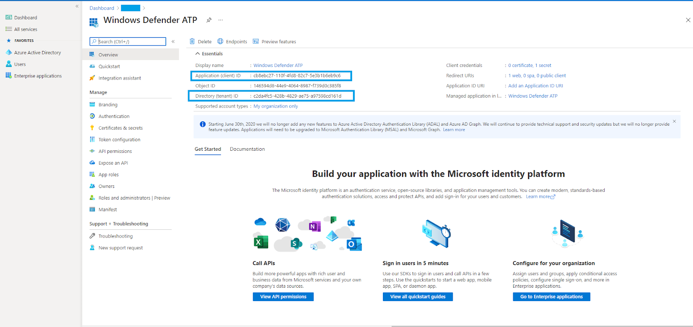Click the Owners people icon

tap(92, 186)
